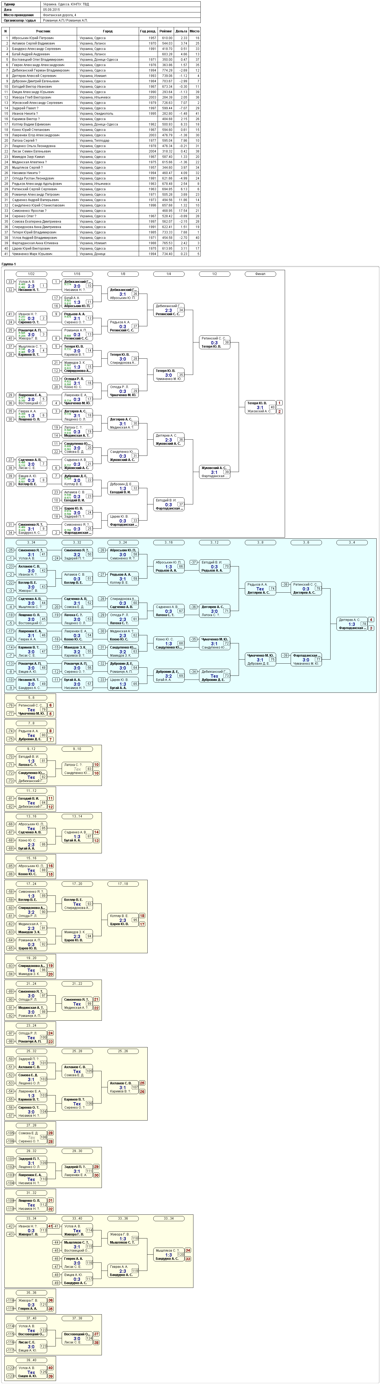Select participant 'Живора Глеб Викторович'
The height and width of the screenshot is (1385, 382).
(x=32, y=97)
